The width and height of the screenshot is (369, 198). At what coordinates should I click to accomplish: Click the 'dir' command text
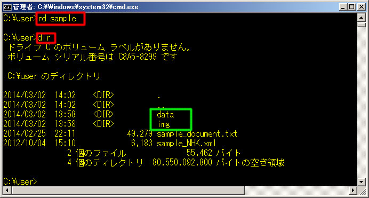tap(44, 38)
